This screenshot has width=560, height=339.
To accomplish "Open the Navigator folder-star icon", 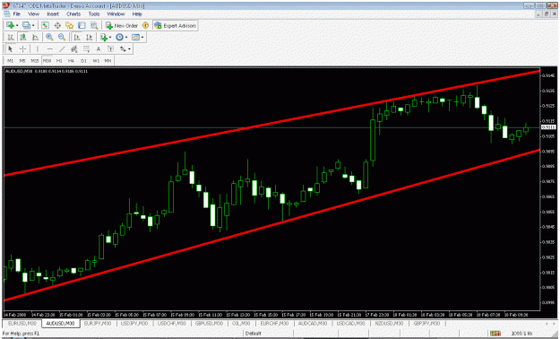I will pos(69,25).
